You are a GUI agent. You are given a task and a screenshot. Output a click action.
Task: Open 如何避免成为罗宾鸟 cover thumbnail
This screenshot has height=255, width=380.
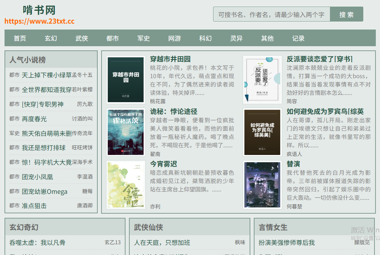click(x=262, y=132)
